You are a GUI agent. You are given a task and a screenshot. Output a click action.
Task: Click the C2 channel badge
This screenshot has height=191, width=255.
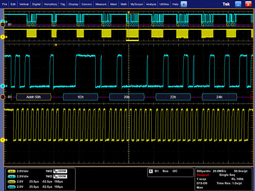pyautogui.click(x=12, y=176)
